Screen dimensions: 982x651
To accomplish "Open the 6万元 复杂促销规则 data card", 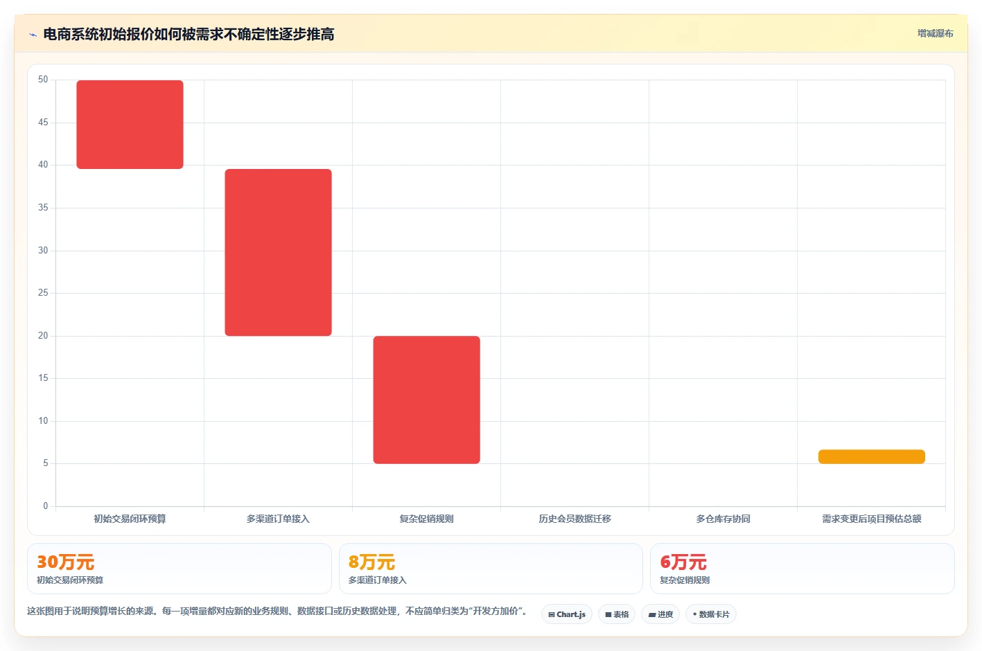I will 803,569.
